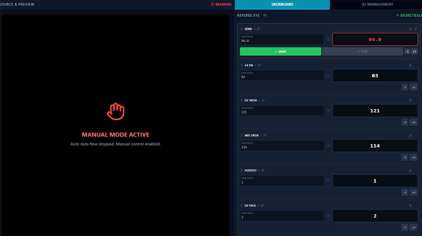
Task: Click the message icon beside MİS SKOR raw read
Action: 328,146
